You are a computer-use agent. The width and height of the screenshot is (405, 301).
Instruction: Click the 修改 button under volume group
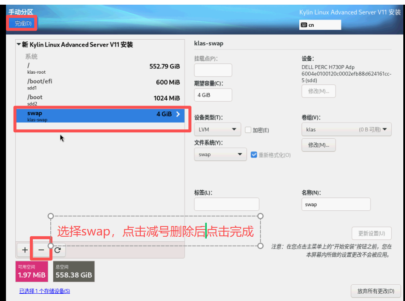coord(318,145)
